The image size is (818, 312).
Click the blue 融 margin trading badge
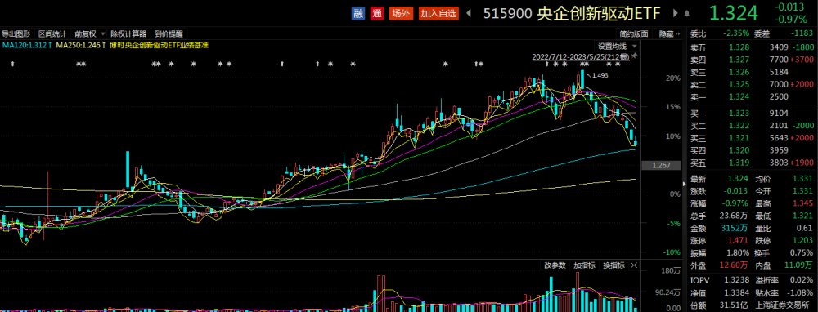(358, 14)
